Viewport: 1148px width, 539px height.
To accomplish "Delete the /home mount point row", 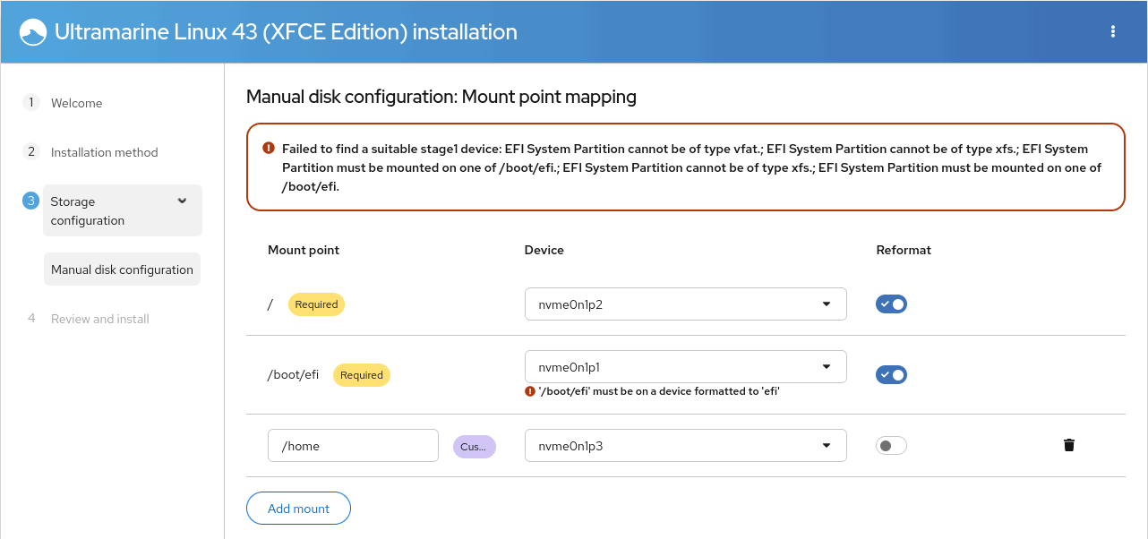I will 1068,445.
